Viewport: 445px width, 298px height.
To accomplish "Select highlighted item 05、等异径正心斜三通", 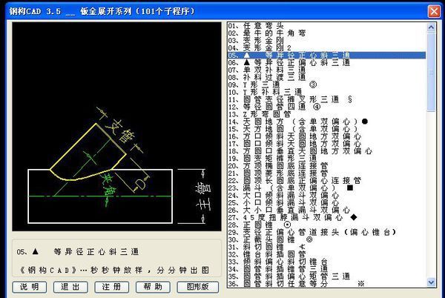I will point(326,56).
